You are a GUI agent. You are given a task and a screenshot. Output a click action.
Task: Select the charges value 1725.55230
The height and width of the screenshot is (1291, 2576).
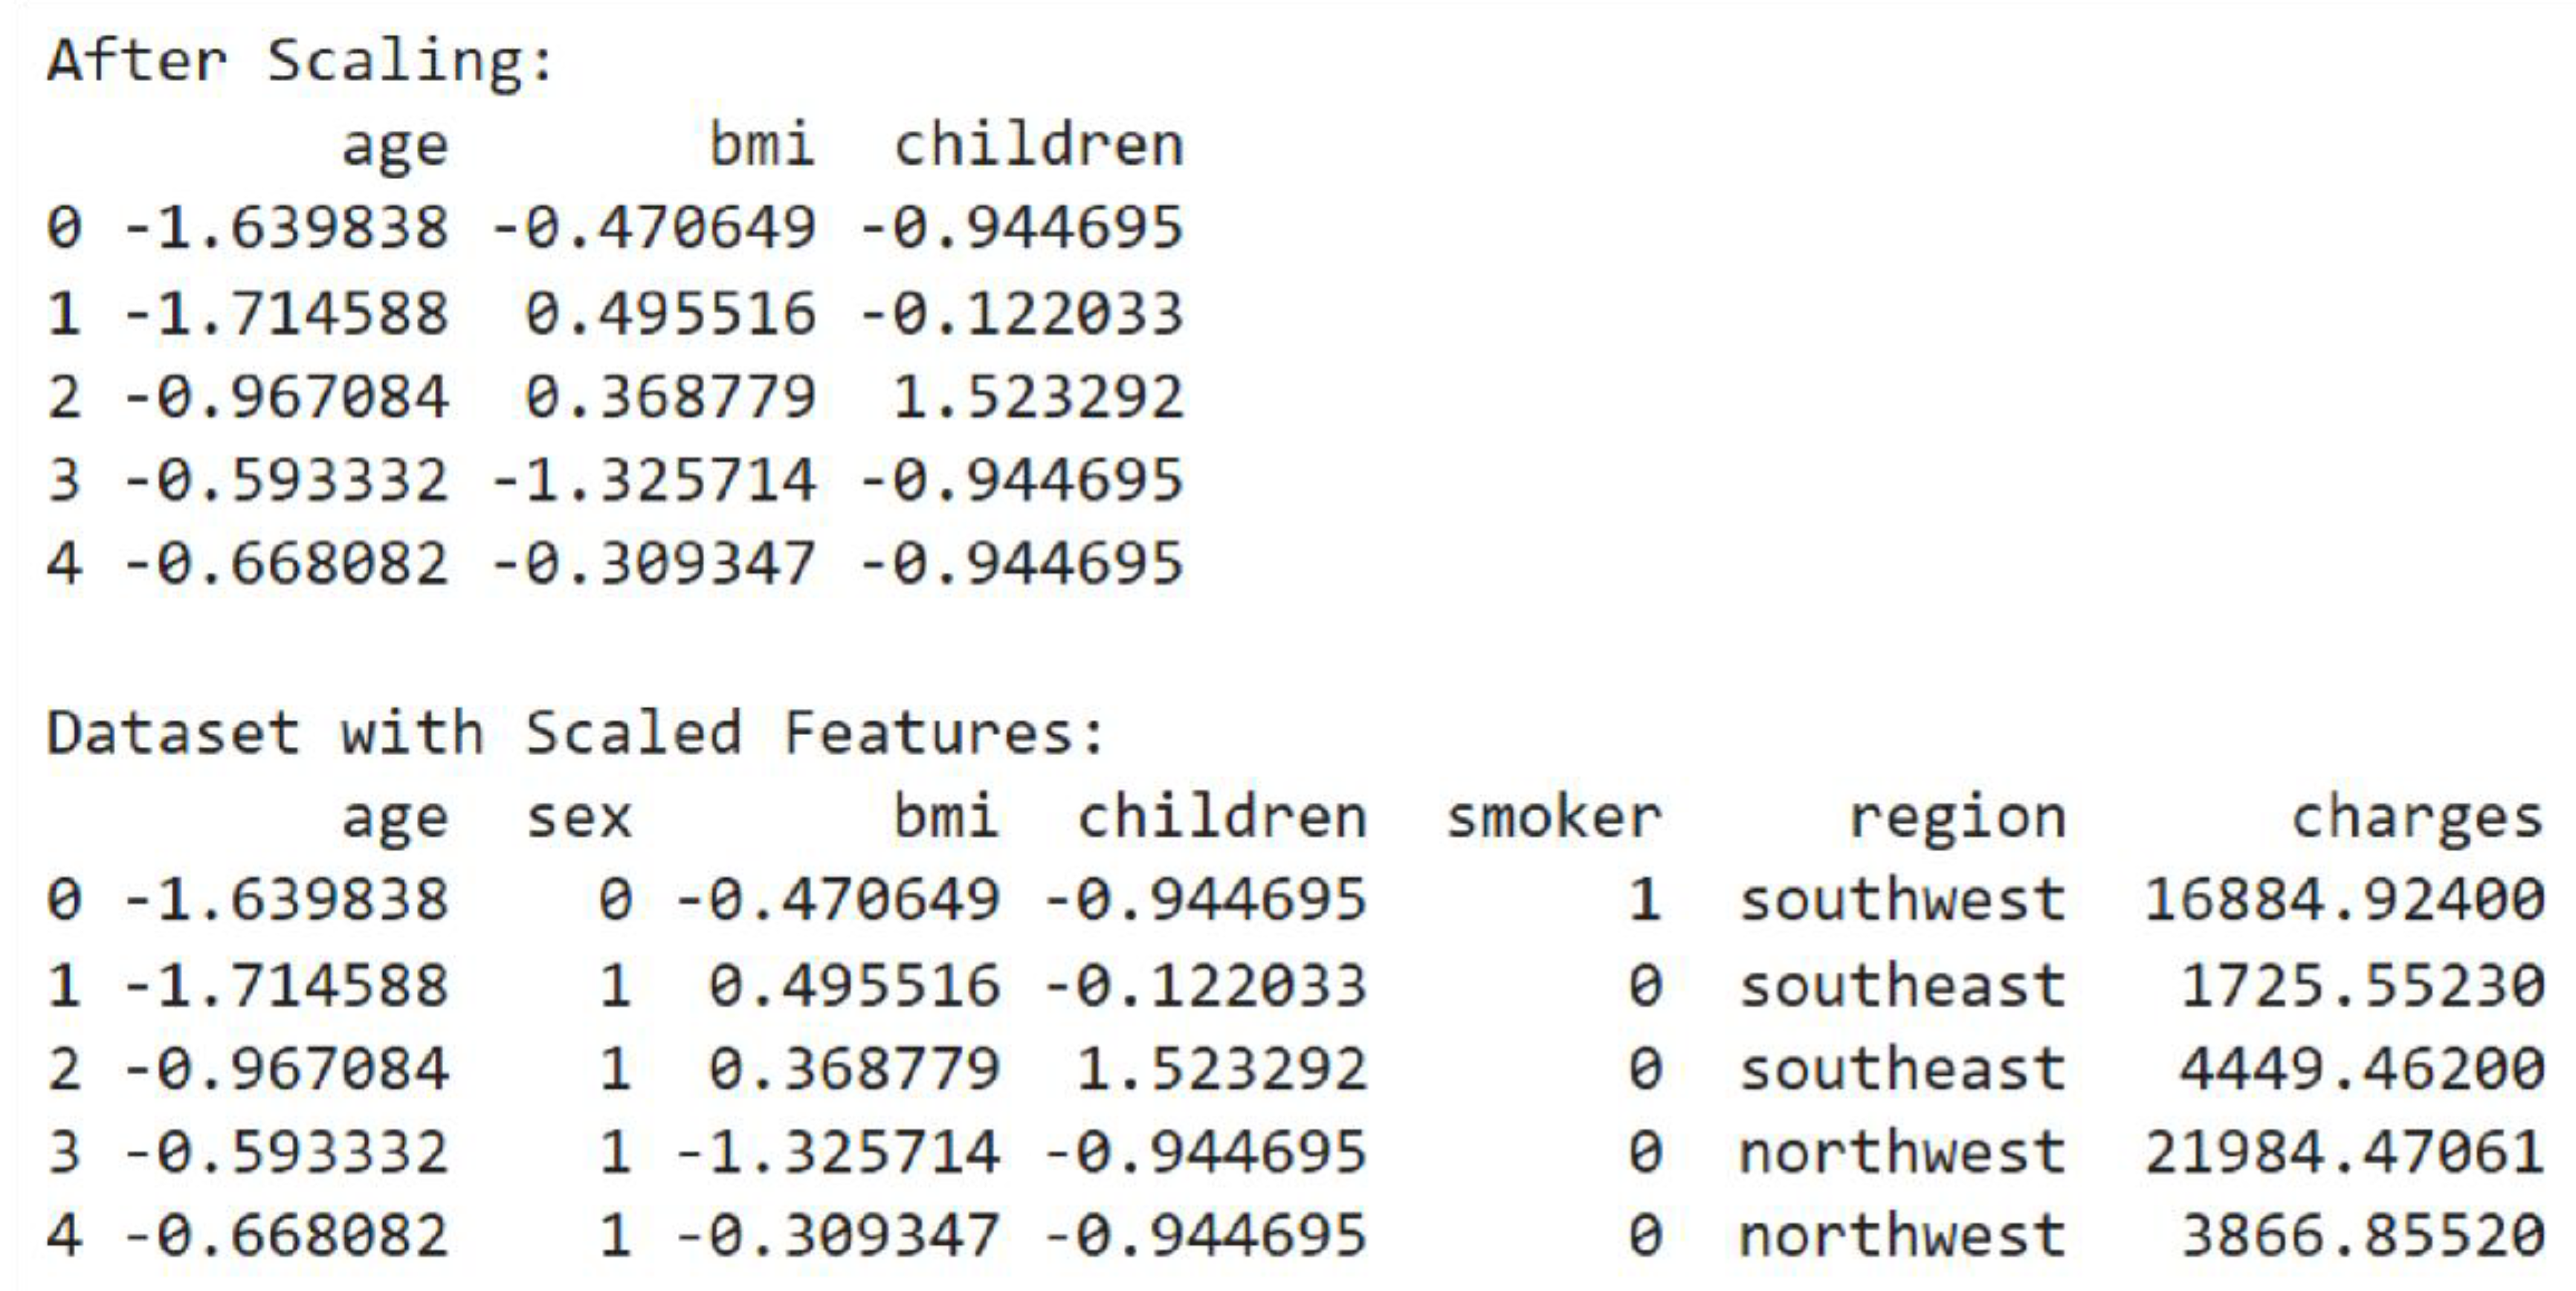click(x=2361, y=986)
